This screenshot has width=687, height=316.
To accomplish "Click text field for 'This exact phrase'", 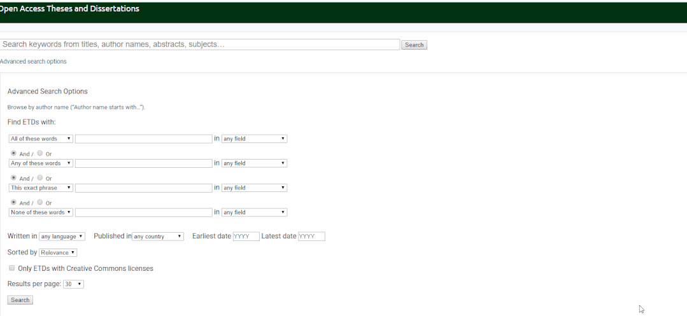I will click(x=144, y=188).
